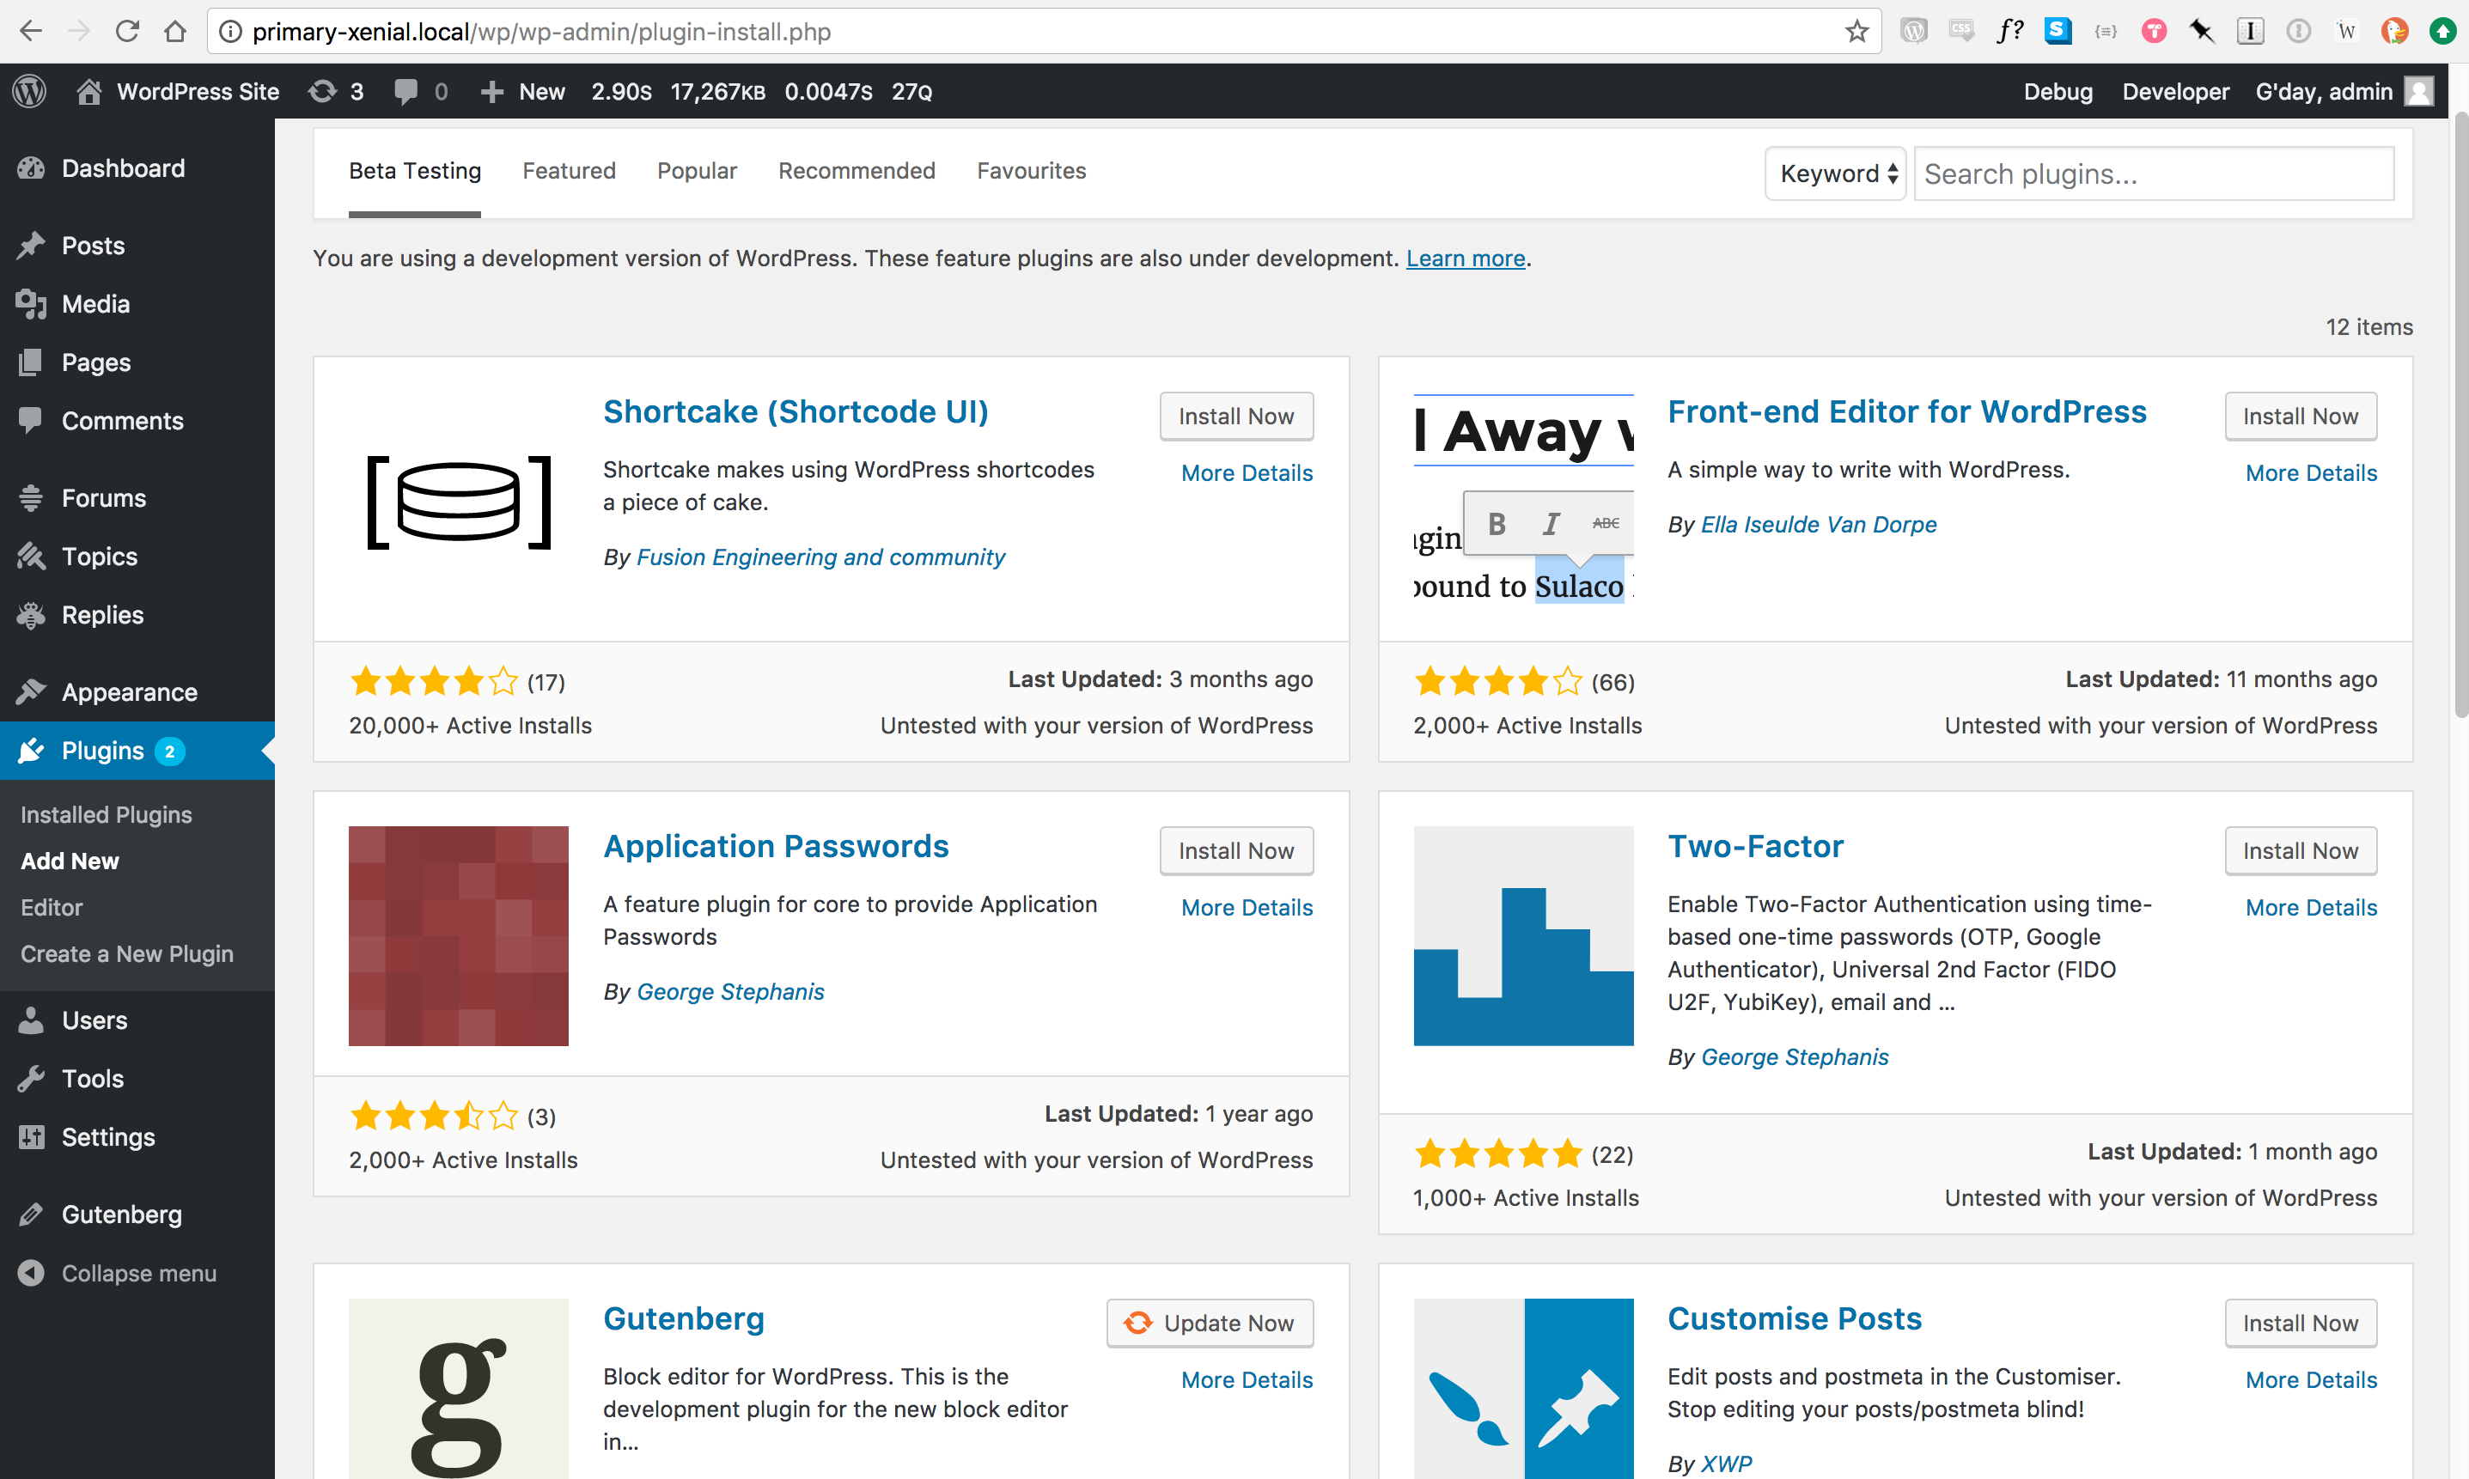
Task: Go to Installed Plugins submenu
Action: point(107,814)
